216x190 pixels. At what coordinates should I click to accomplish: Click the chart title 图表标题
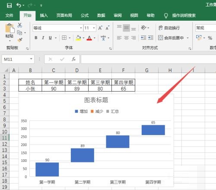click(96, 100)
